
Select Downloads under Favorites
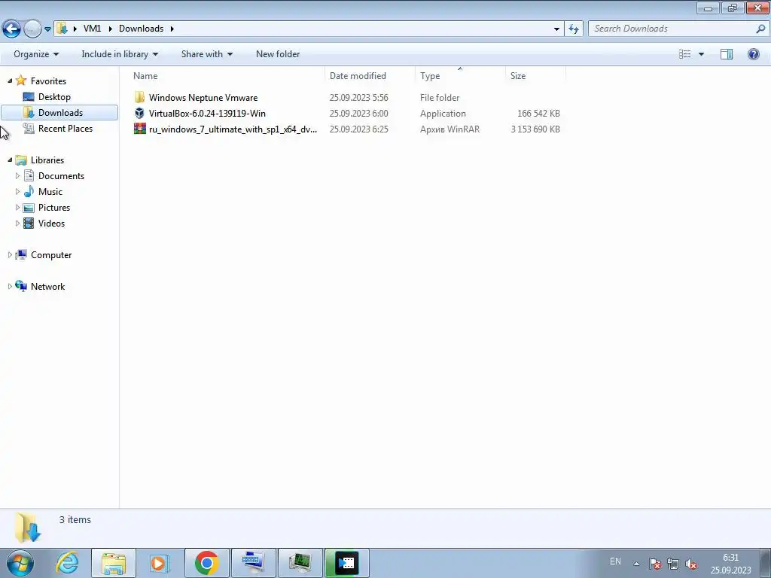pyautogui.click(x=60, y=113)
